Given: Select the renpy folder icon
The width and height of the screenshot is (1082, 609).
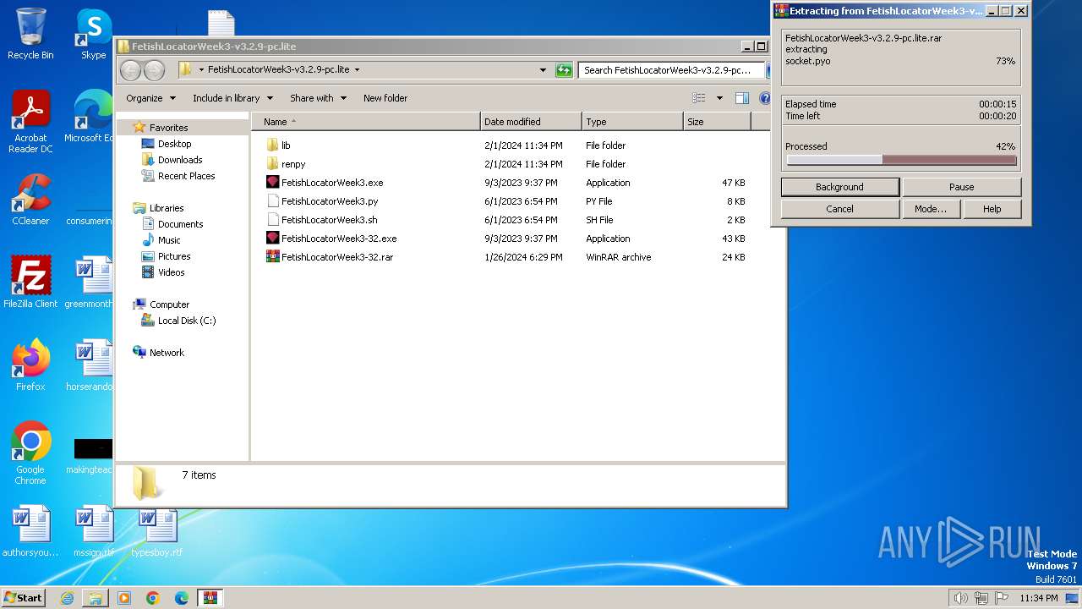Looking at the screenshot, I should [272, 164].
